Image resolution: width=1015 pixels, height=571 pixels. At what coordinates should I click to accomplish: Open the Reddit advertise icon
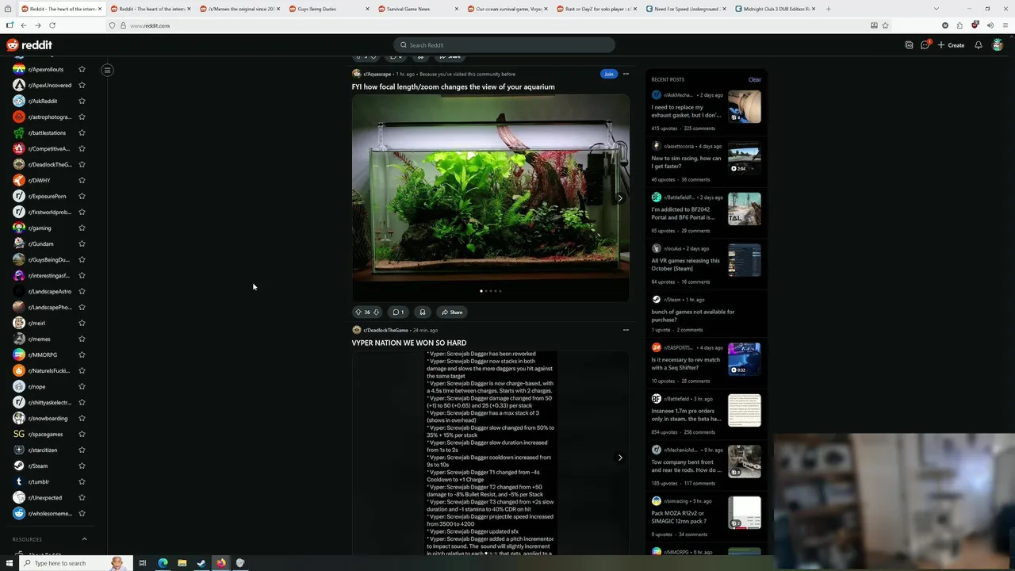[909, 45]
